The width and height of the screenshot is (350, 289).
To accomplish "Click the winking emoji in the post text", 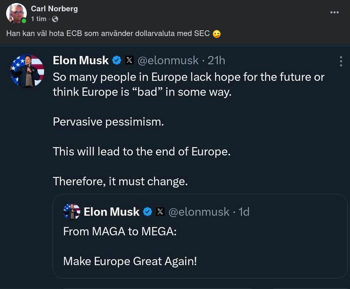I will click(217, 34).
